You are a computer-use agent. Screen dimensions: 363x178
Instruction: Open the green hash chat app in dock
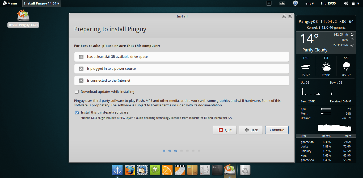point(155,170)
